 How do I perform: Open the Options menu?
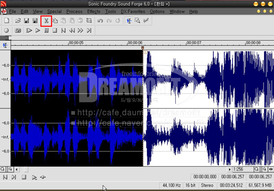[157, 11]
